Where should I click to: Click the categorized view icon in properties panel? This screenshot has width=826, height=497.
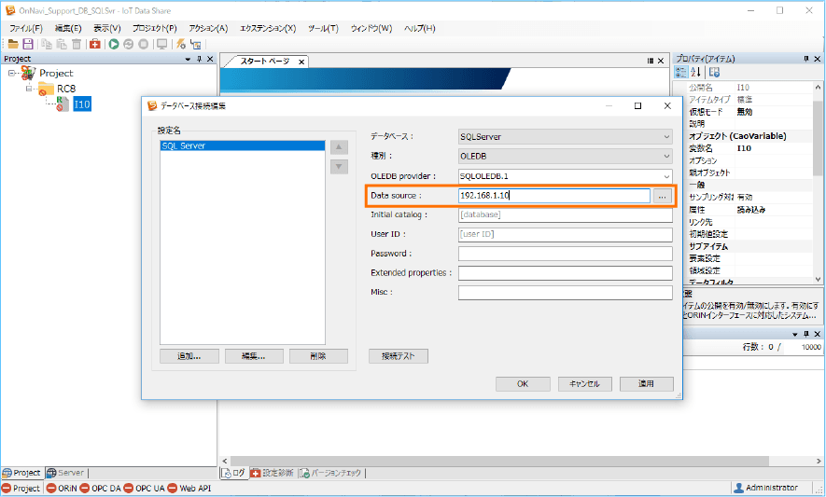point(681,72)
